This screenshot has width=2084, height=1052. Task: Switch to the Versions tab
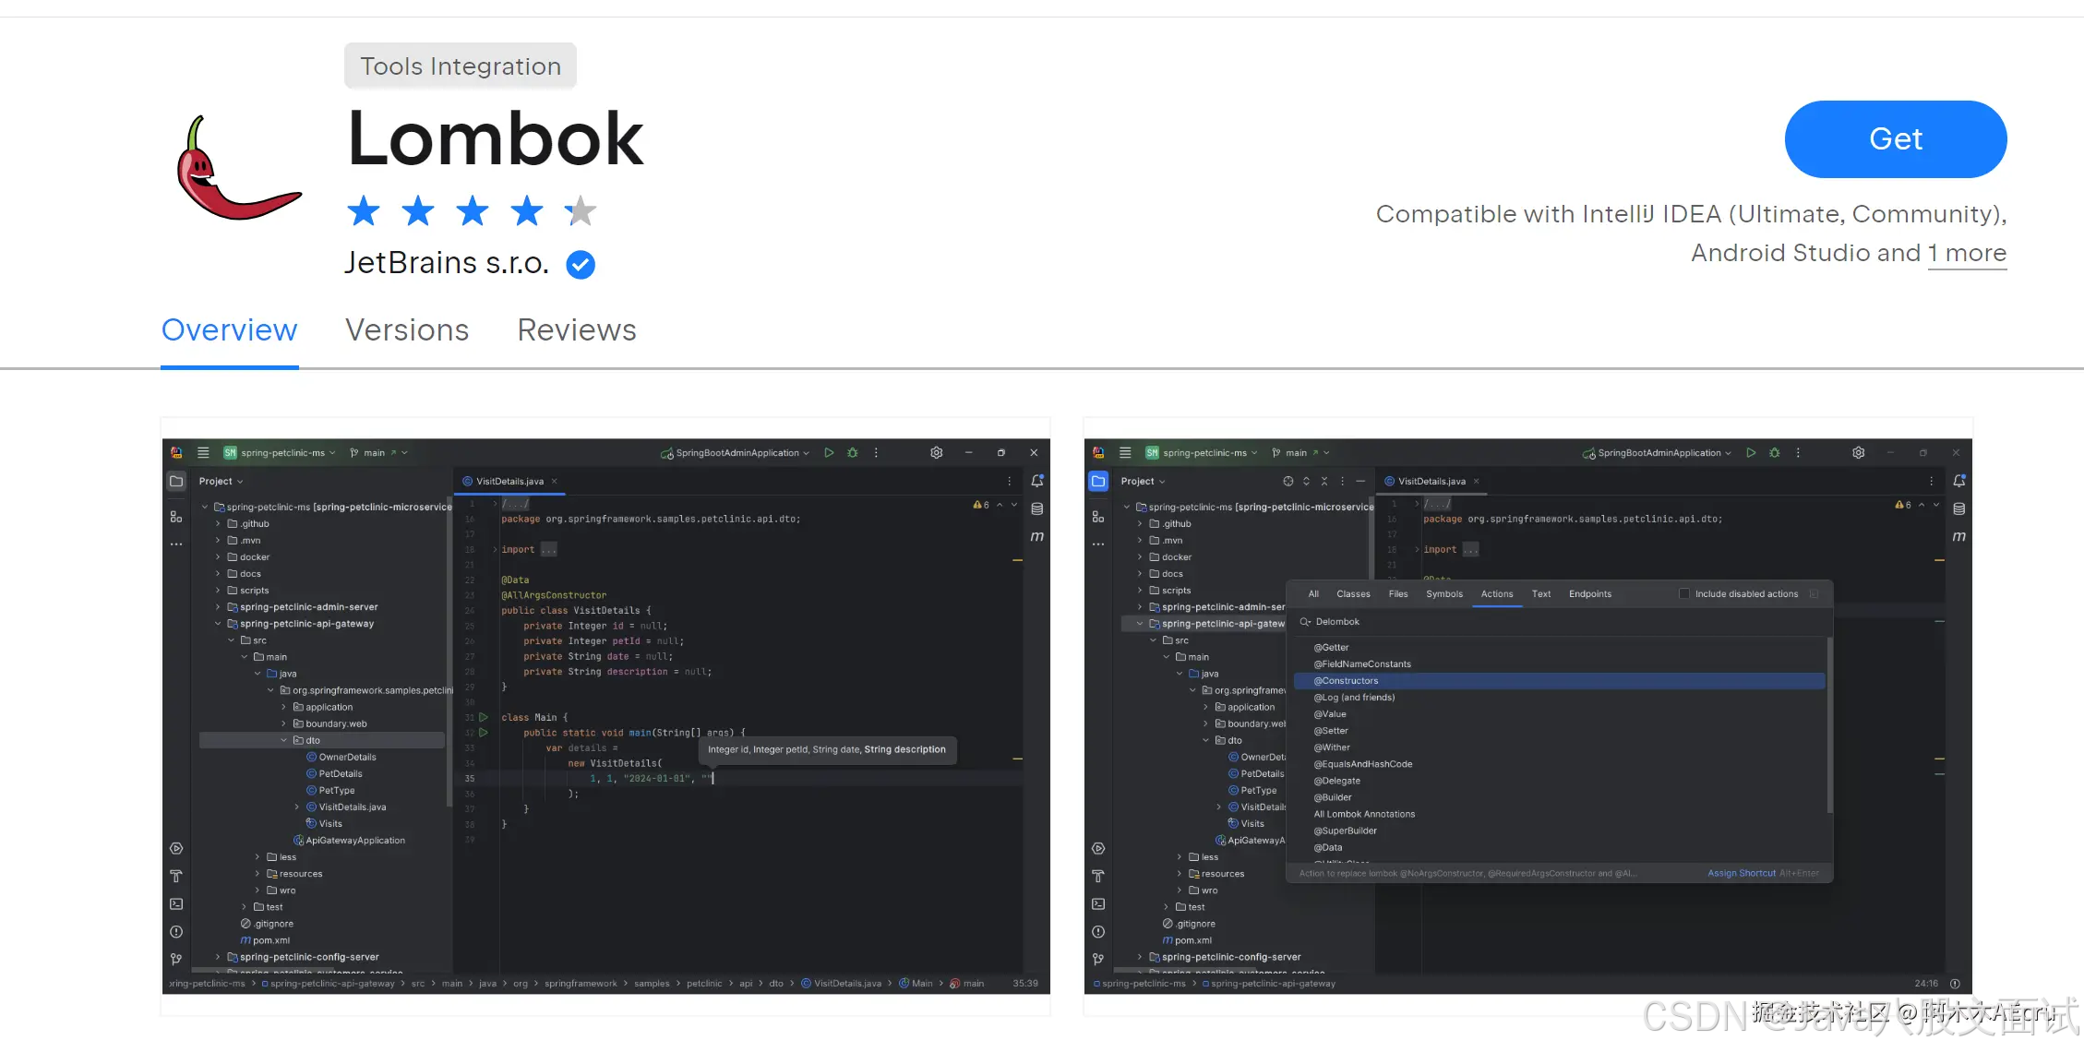[x=407, y=330]
